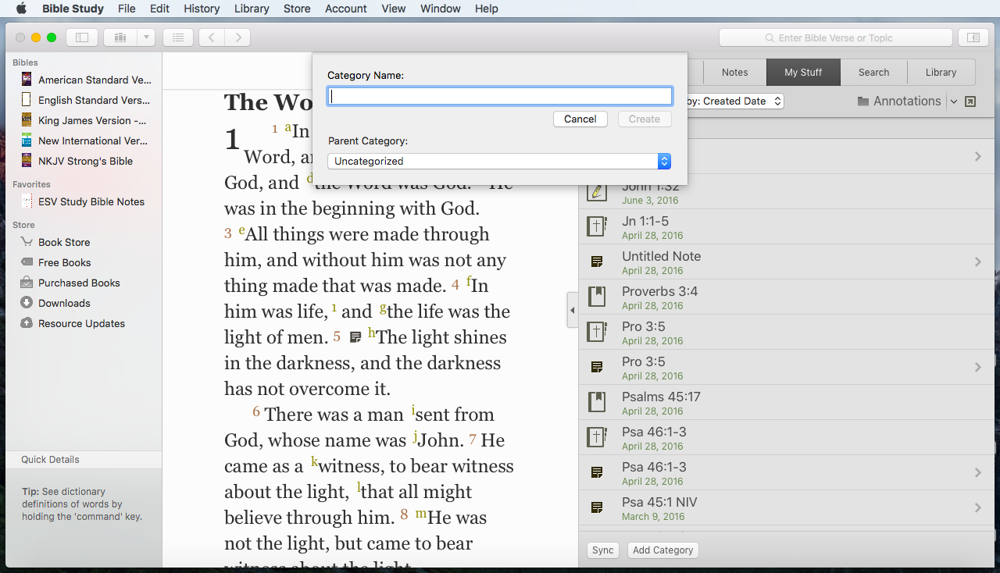Viewport: 1000px width, 573px height.
Task: Click footnote marker 'h' before The light shines
Action: pos(372,332)
